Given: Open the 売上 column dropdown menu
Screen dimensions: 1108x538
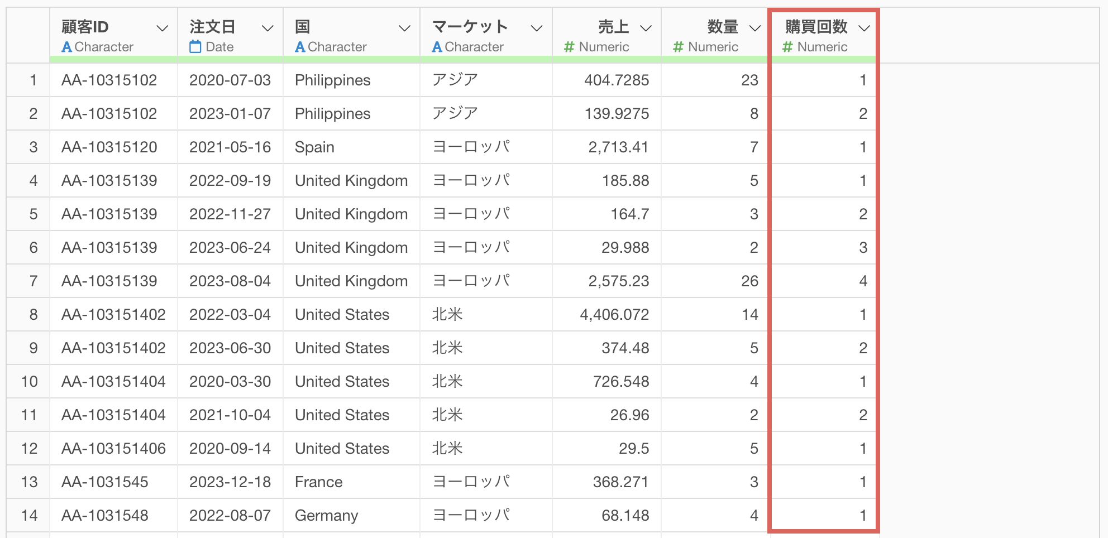Looking at the screenshot, I should click(x=646, y=28).
